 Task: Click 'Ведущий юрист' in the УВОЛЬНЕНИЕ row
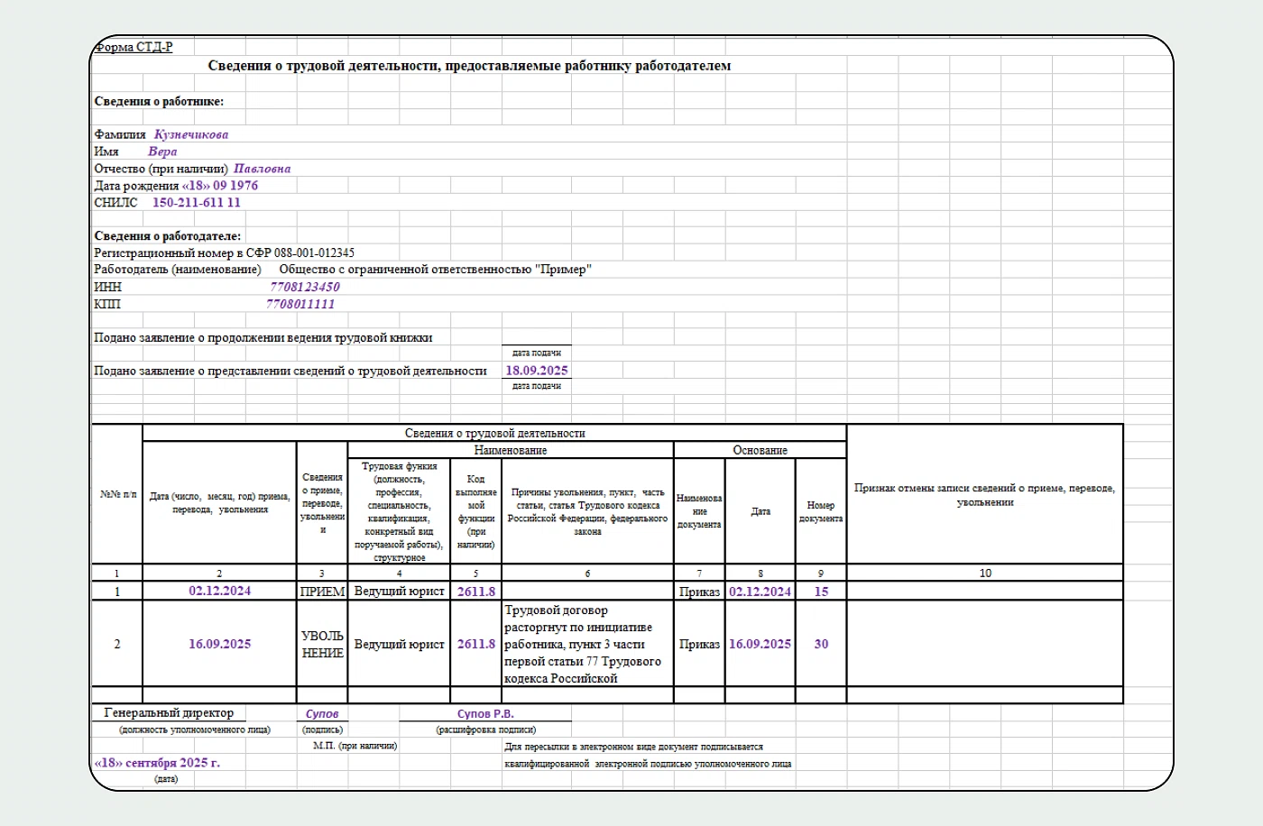click(400, 644)
